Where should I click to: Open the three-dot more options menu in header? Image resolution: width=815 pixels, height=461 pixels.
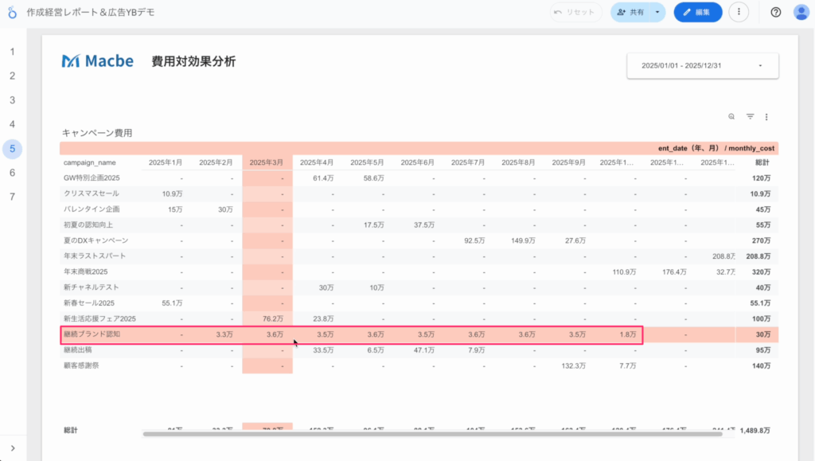click(x=739, y=12)
